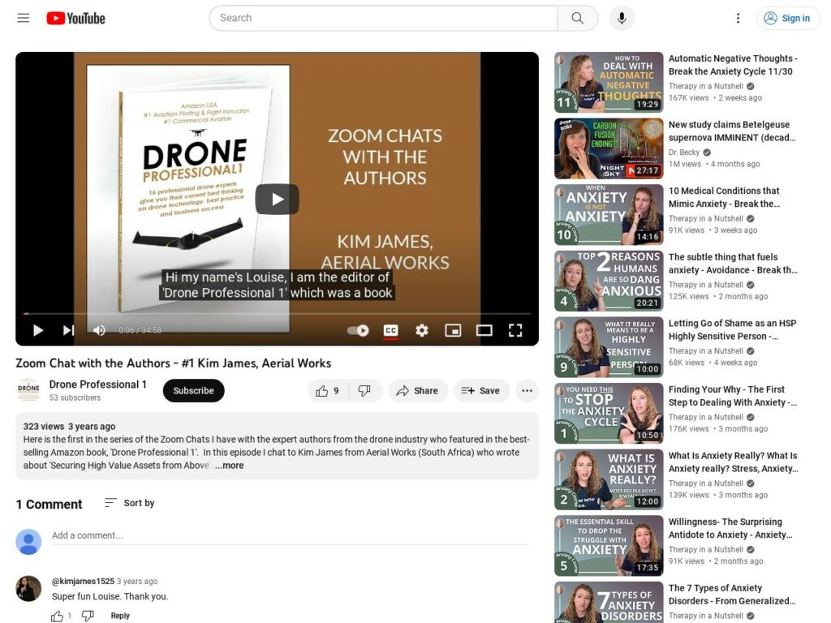The image size is (831, 623).
Task: Open the hamburger guide menu
Action: [x=24, y=18]
